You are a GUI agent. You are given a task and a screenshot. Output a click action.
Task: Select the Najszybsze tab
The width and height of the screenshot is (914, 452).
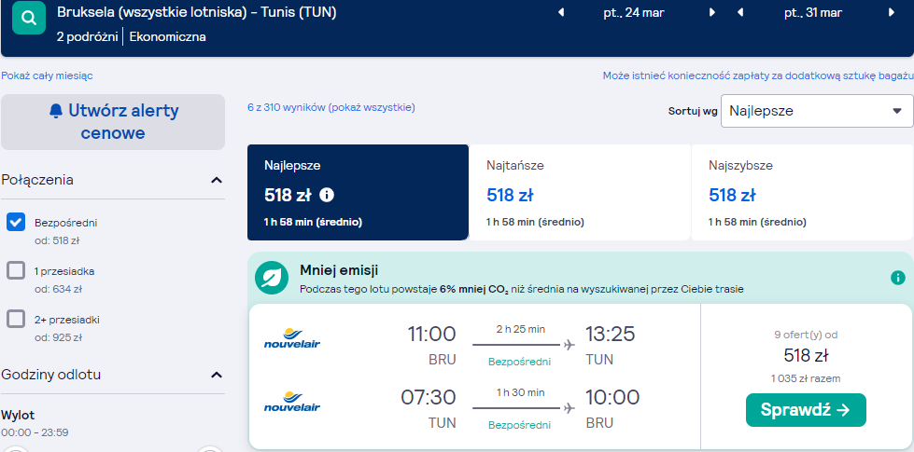coord(802,193)
